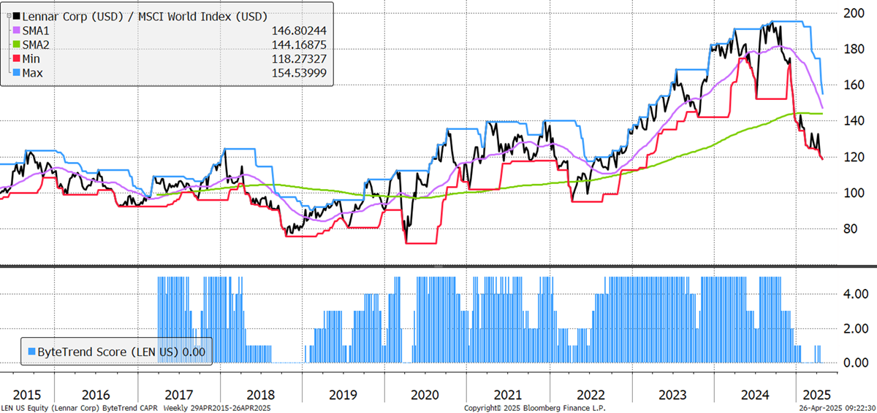Select the SMA1 value 146.80244
Image resolution: width=877 pixels, height=413 pixels.
(300, 31)
